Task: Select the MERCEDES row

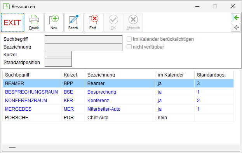Action: [x=118, y=109]
